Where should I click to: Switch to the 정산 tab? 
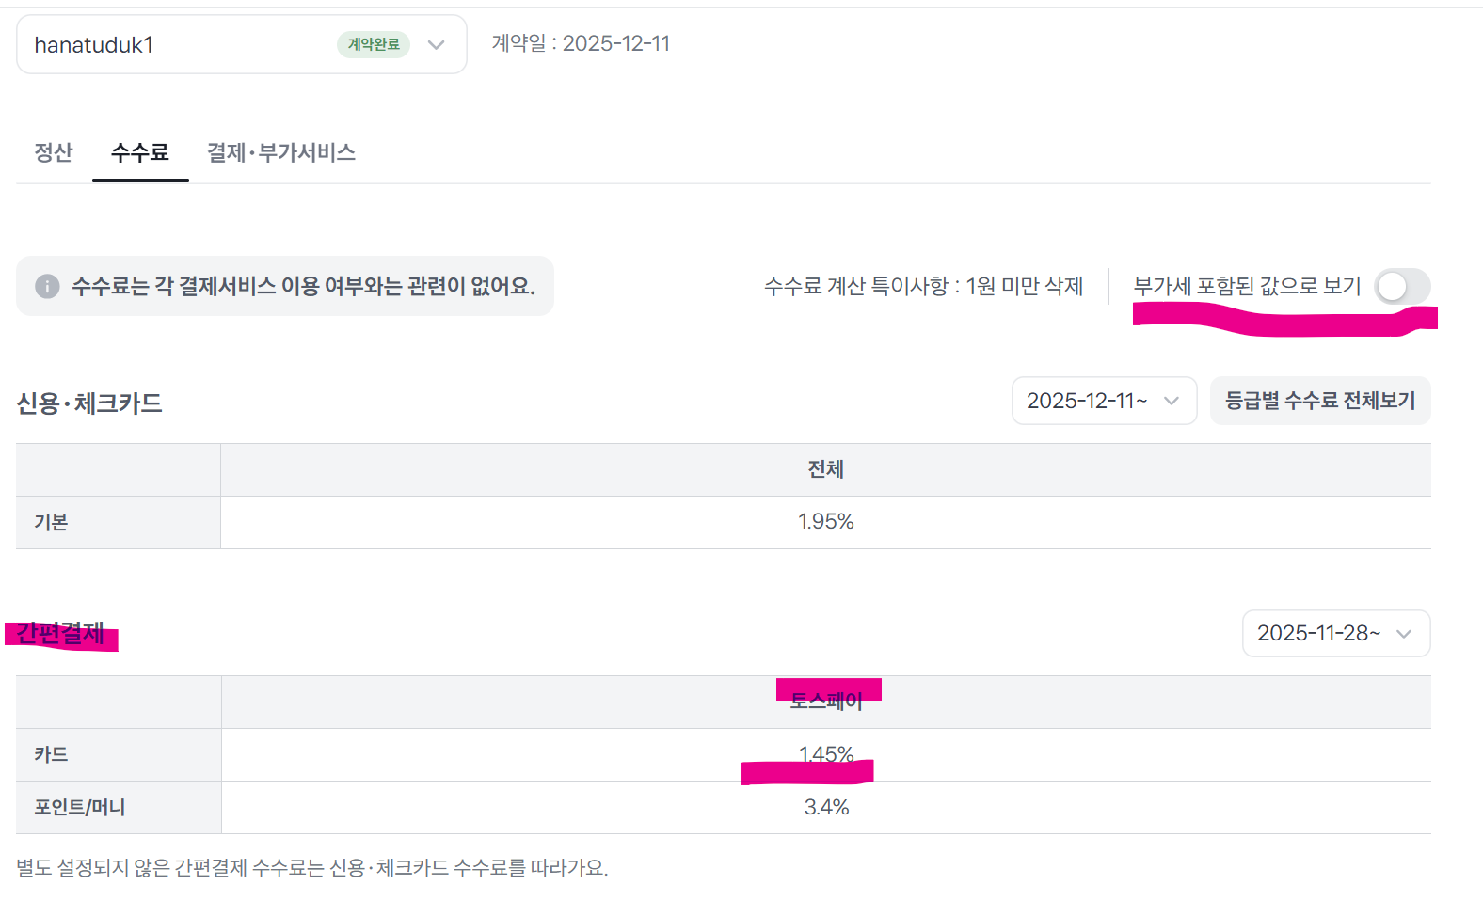coord(54,152)
